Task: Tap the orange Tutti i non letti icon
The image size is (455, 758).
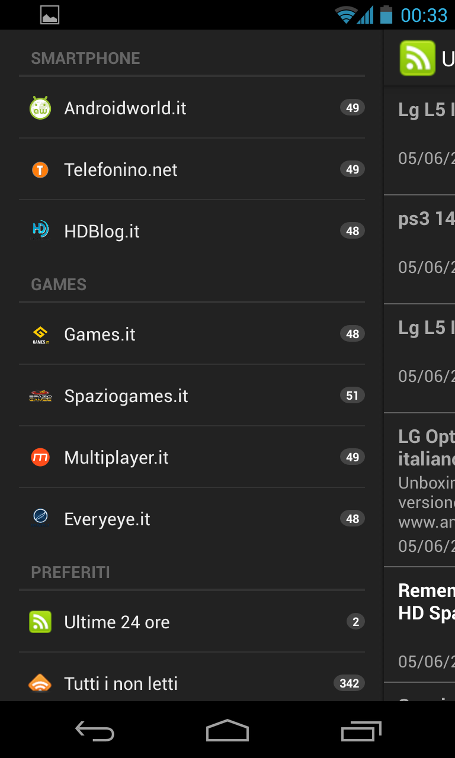Action: pos(40,683)
